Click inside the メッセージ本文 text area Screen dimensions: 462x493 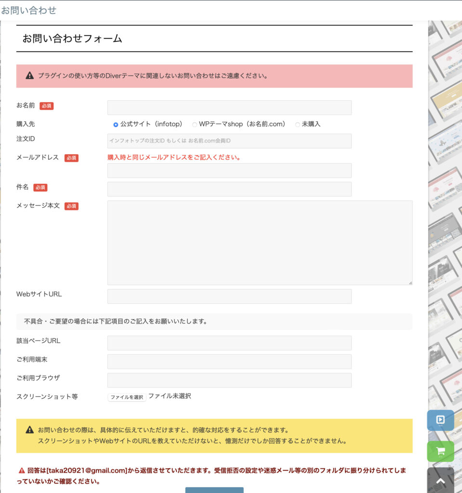(260, 243)
